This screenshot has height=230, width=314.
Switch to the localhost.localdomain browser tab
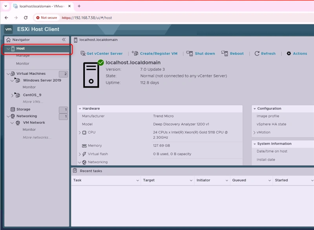[x=42, y=6]
